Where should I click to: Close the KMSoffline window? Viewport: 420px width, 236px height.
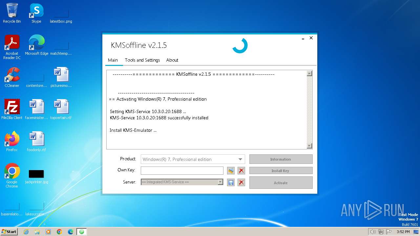click(311, 38)
